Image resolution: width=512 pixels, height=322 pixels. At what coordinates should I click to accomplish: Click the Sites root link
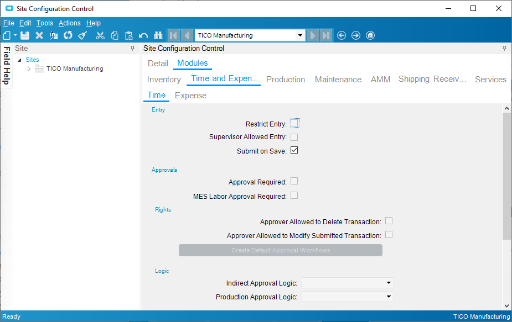pos(32,60)
